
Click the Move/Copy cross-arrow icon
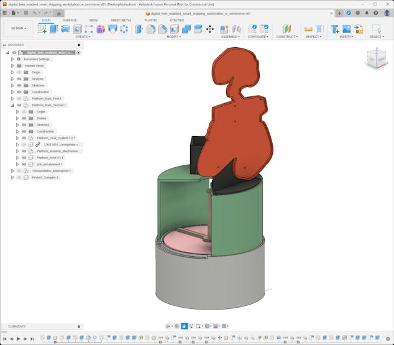(209, 29)
